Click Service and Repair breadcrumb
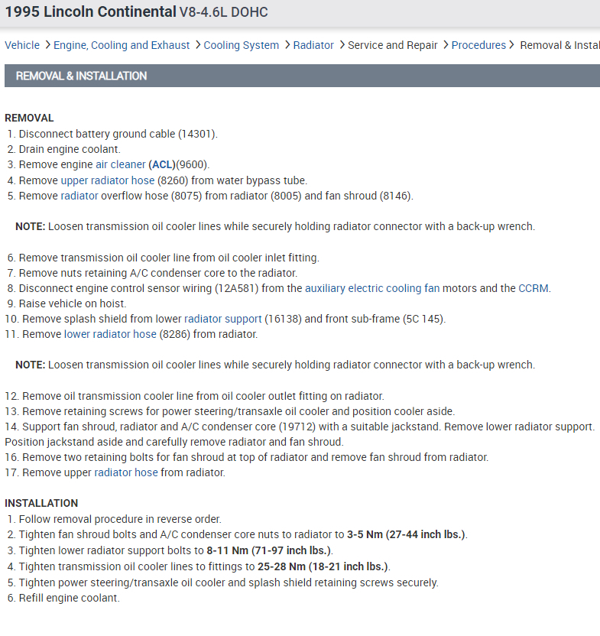The image size is (600, 636). 393,45
